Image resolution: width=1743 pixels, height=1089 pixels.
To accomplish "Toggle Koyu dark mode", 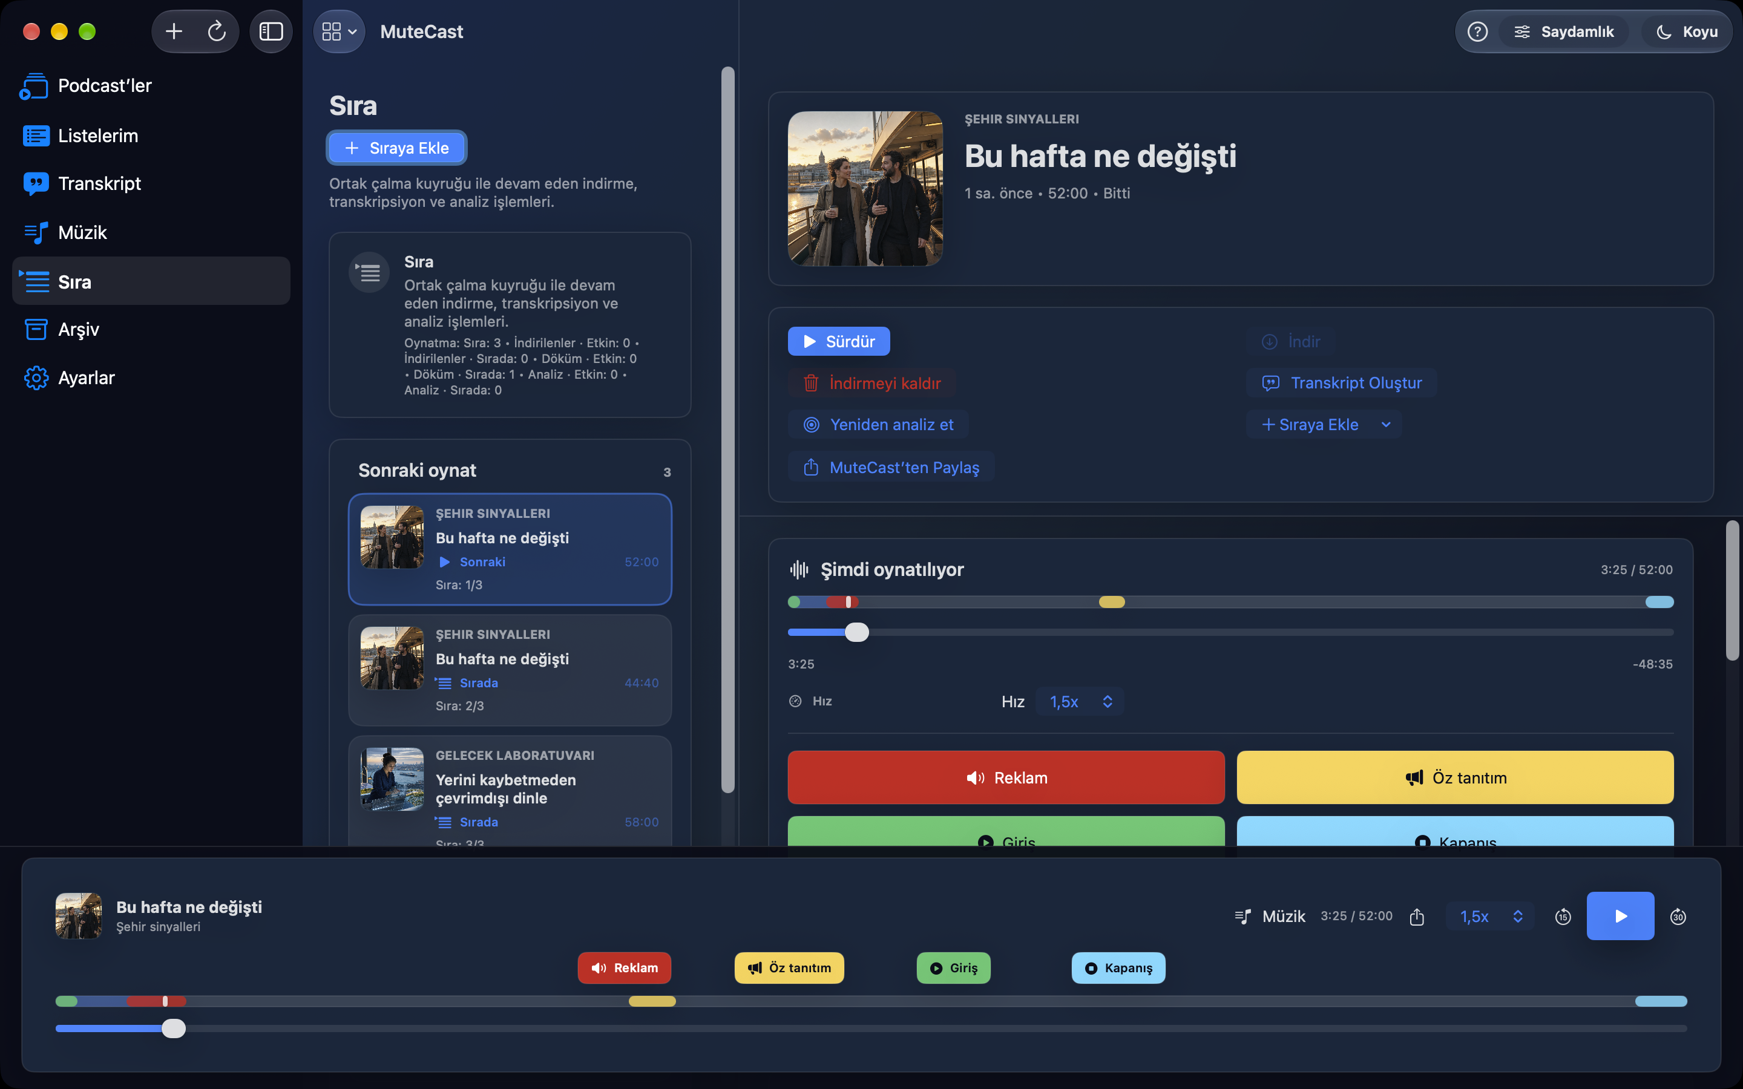I will (x=1687, y=31).
